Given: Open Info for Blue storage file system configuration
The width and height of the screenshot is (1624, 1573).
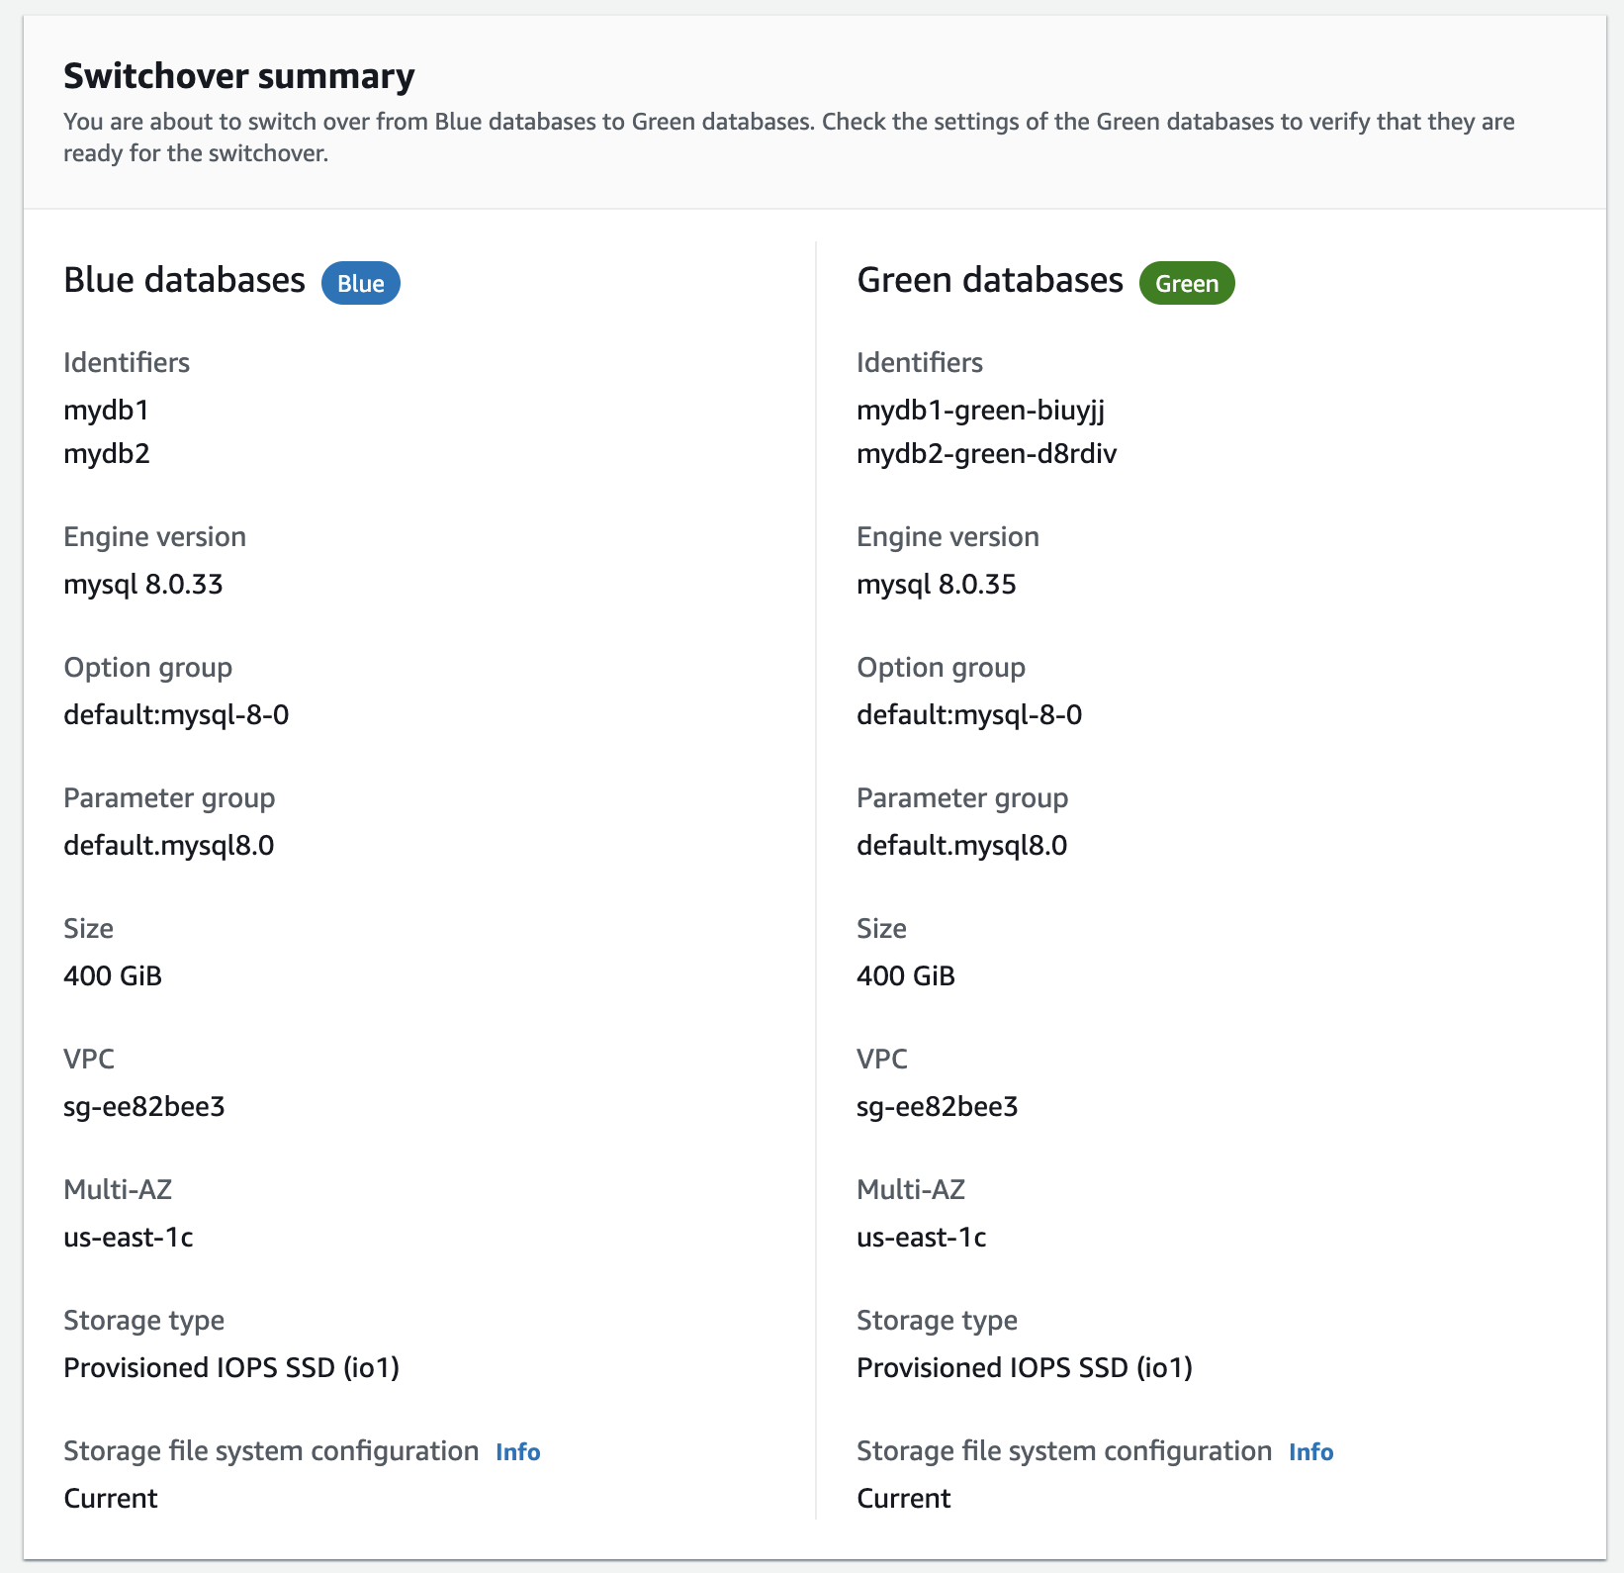Looking at the screenshot, I should pos(517,1451).
